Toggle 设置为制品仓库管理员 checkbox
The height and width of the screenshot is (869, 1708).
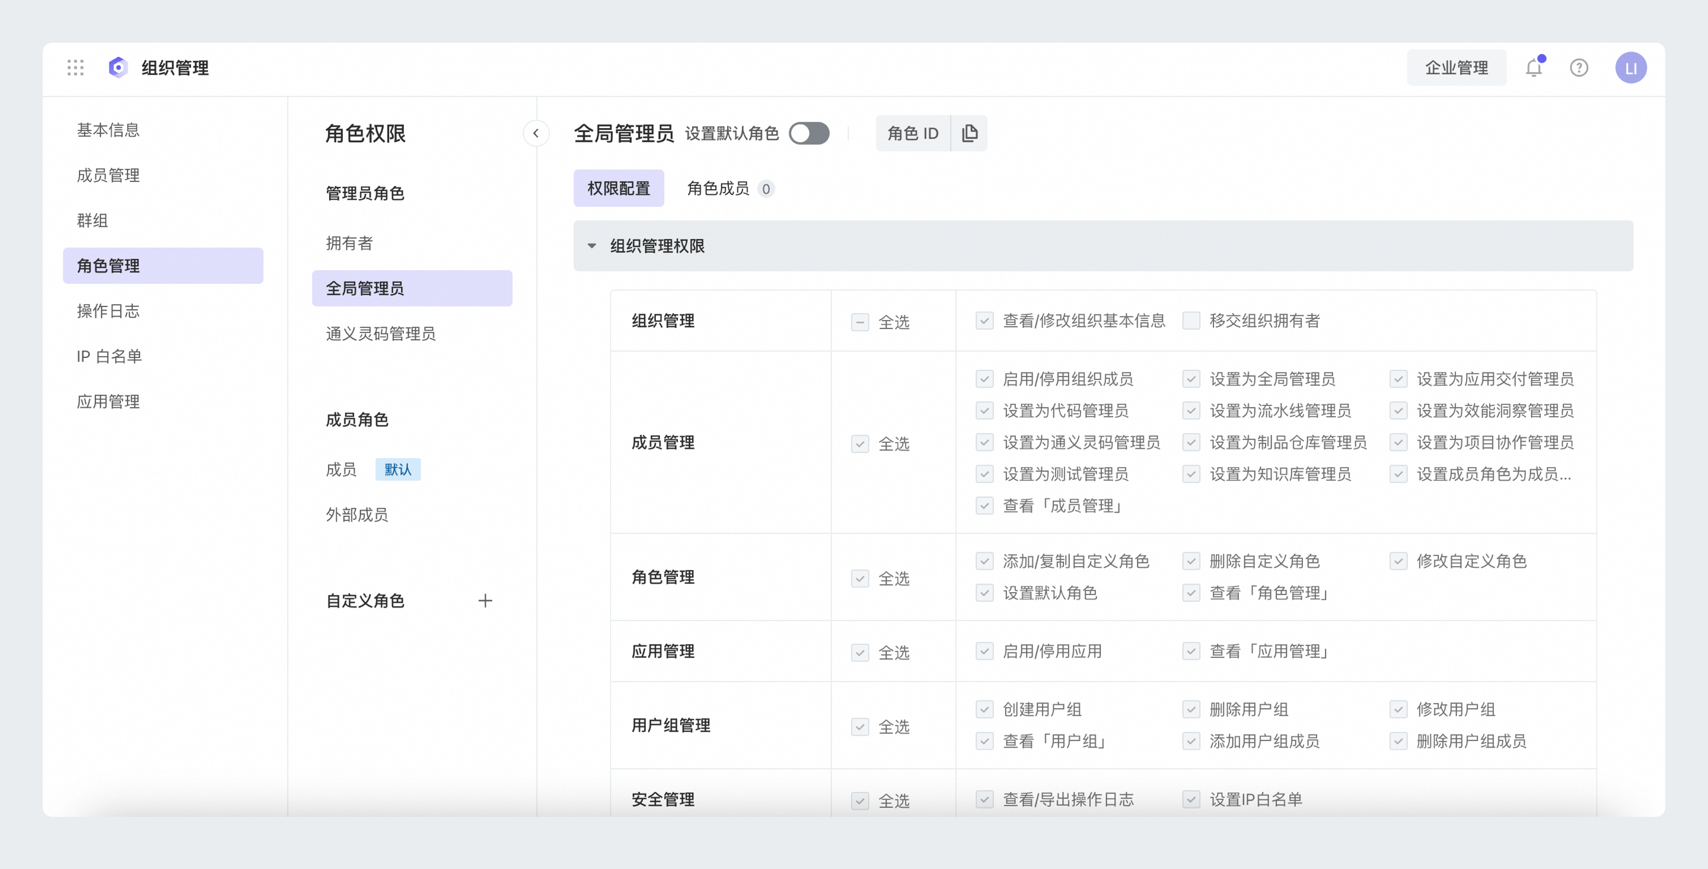coord(1191,442)
